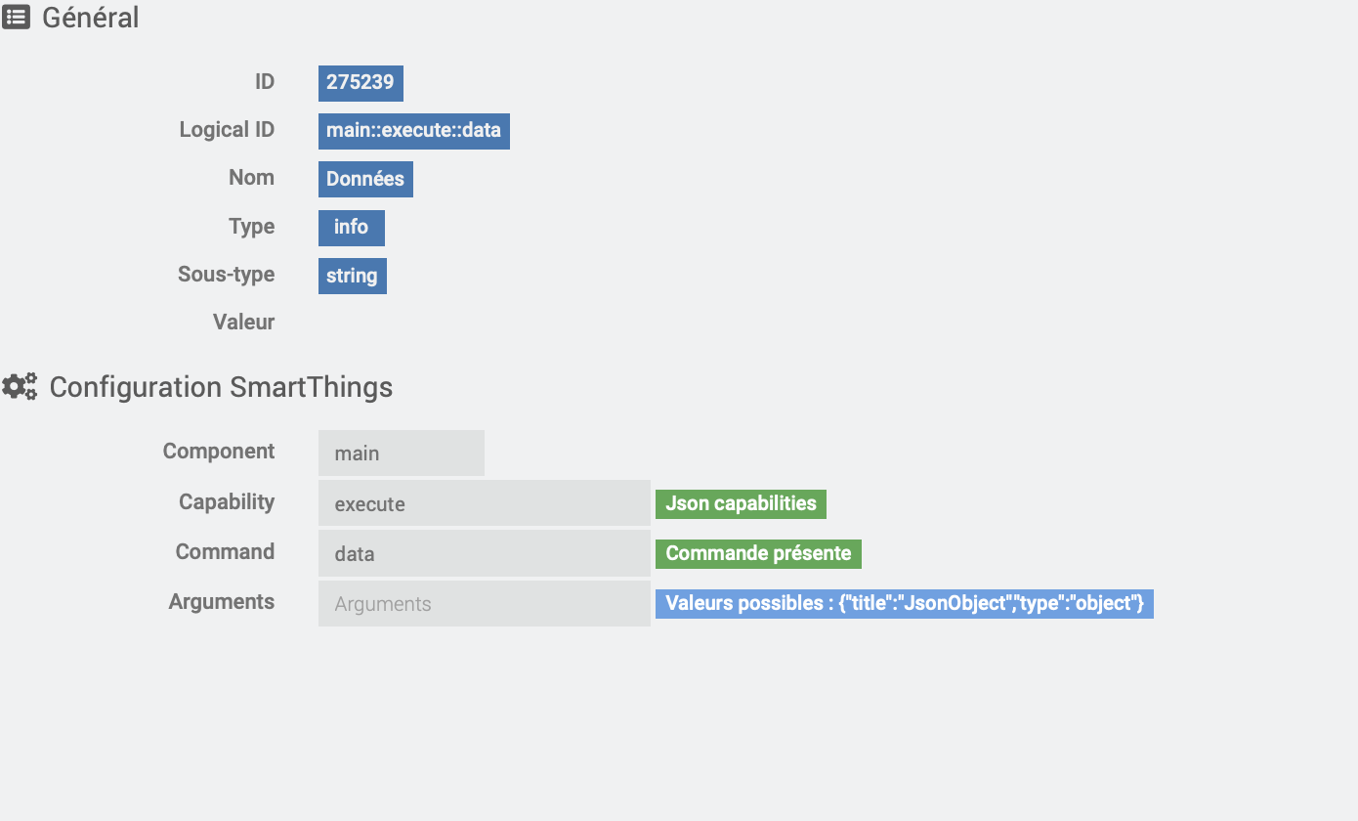1358x821 pixels.
Task: Click the Arguments row label
Action: 222,602
